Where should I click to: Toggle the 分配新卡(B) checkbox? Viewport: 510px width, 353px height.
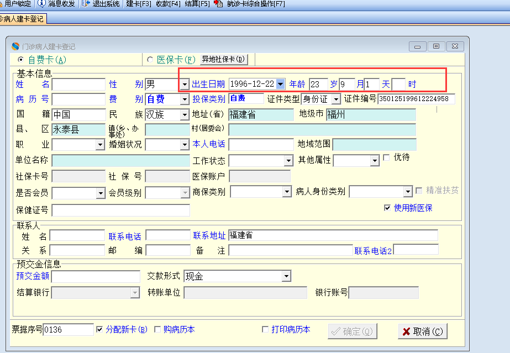pyautogui.click(x=99, y=330)
